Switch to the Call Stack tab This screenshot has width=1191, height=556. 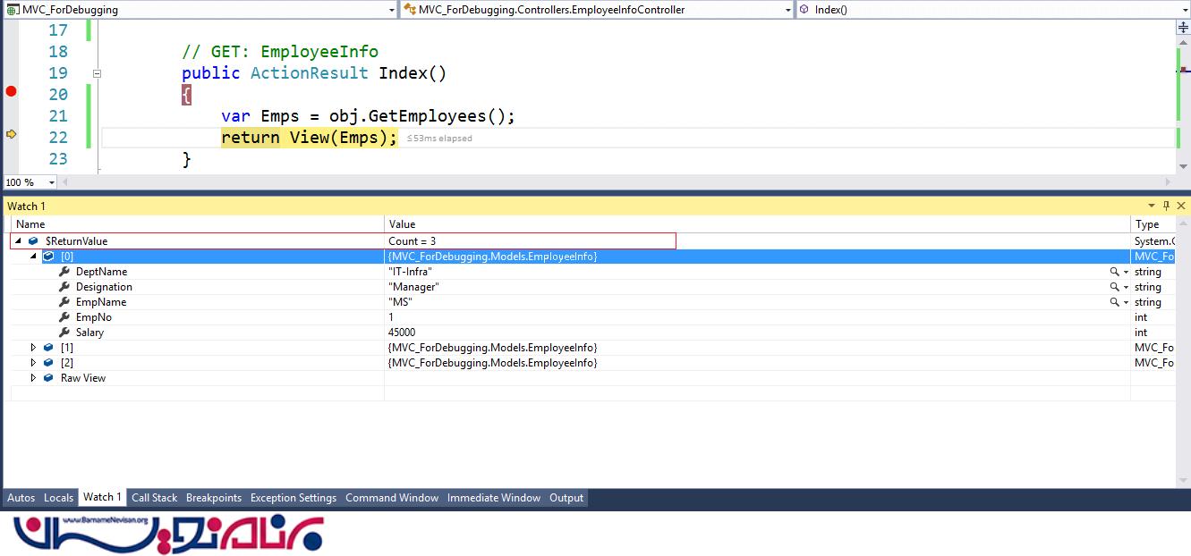tap(154, 498)
